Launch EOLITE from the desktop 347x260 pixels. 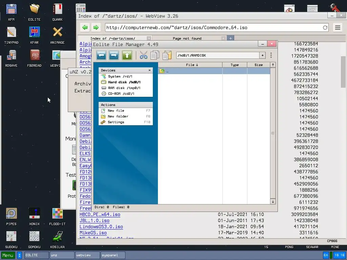34,12
